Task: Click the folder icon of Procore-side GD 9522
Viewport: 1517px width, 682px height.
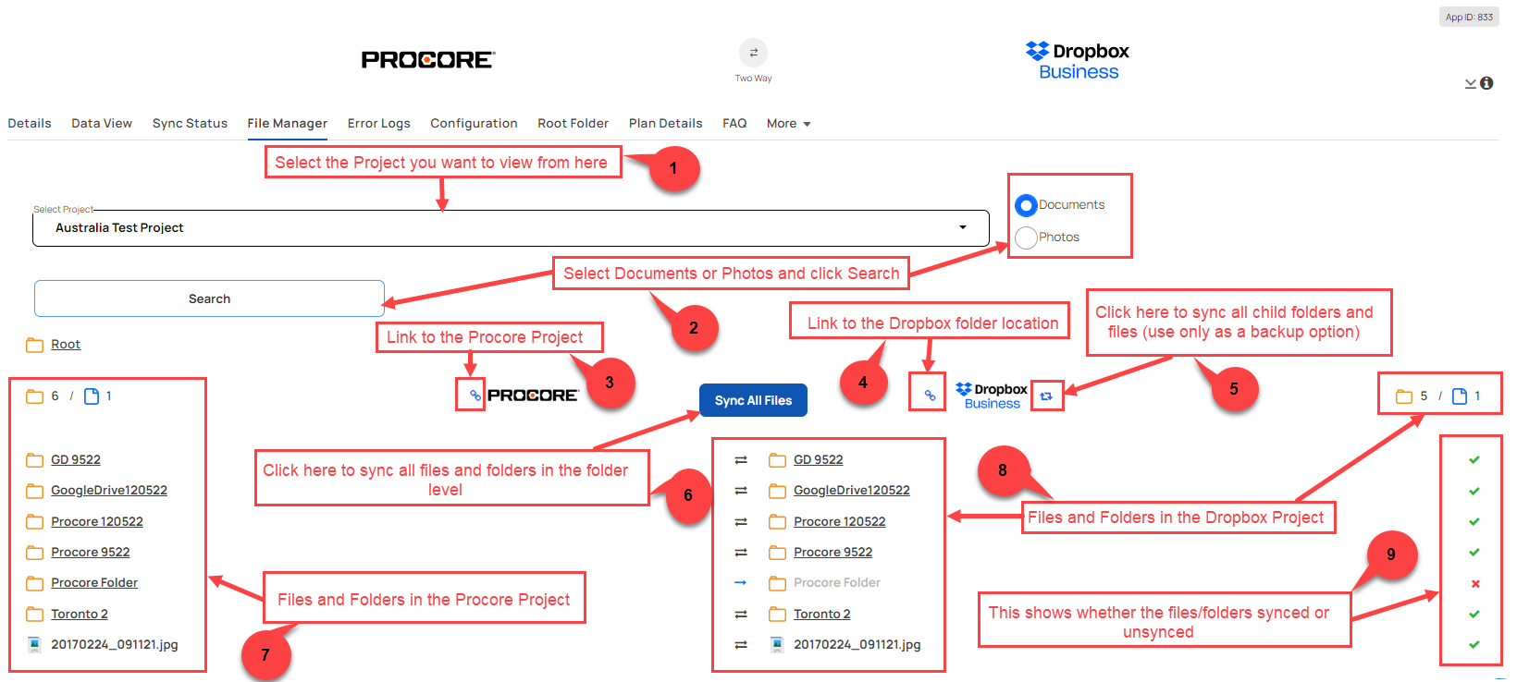Action: click(x=35, y=460)
